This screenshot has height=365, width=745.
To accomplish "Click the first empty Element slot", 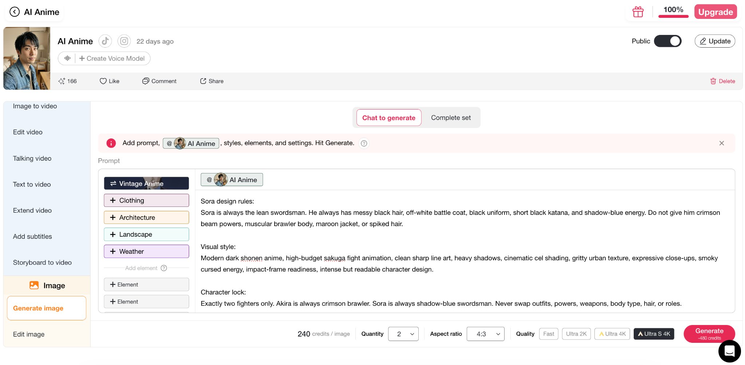I will [x=146, y=285].
